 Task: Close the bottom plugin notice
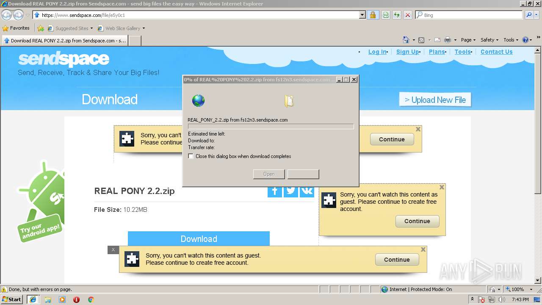(x=423, y=250)
